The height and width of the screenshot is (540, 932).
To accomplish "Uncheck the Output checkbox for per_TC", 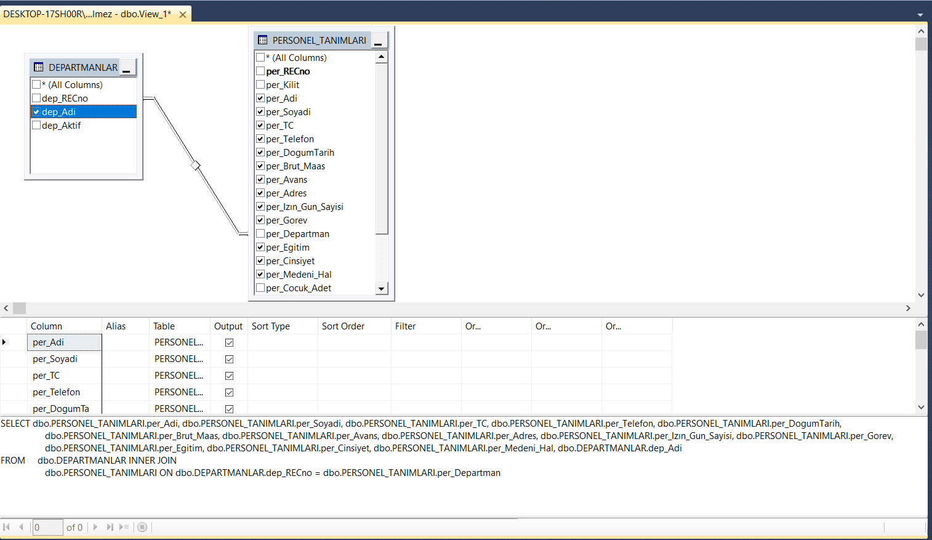I will pyautogui.click(x=229, y=375).
